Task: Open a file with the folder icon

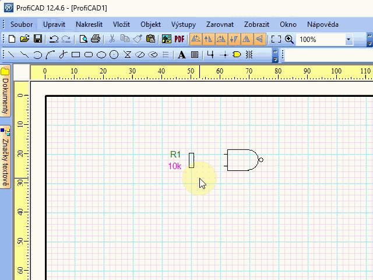Action: [24, 39]
